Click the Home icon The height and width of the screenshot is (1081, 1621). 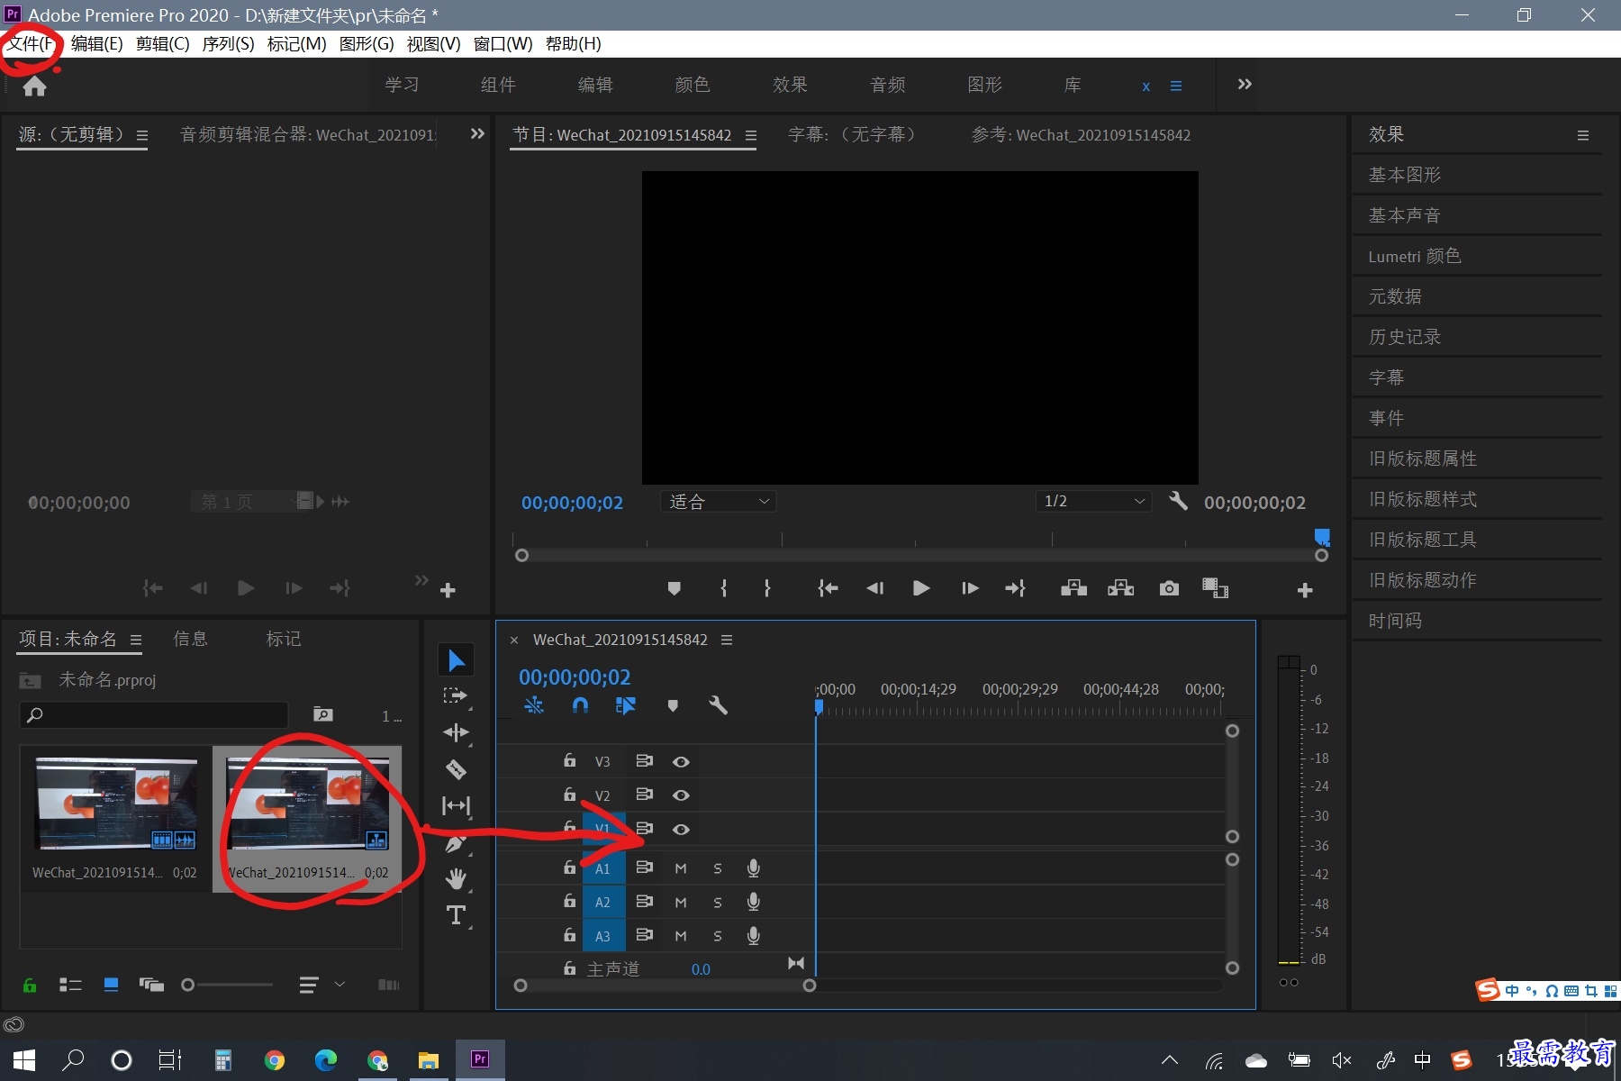tap(35, 86)
